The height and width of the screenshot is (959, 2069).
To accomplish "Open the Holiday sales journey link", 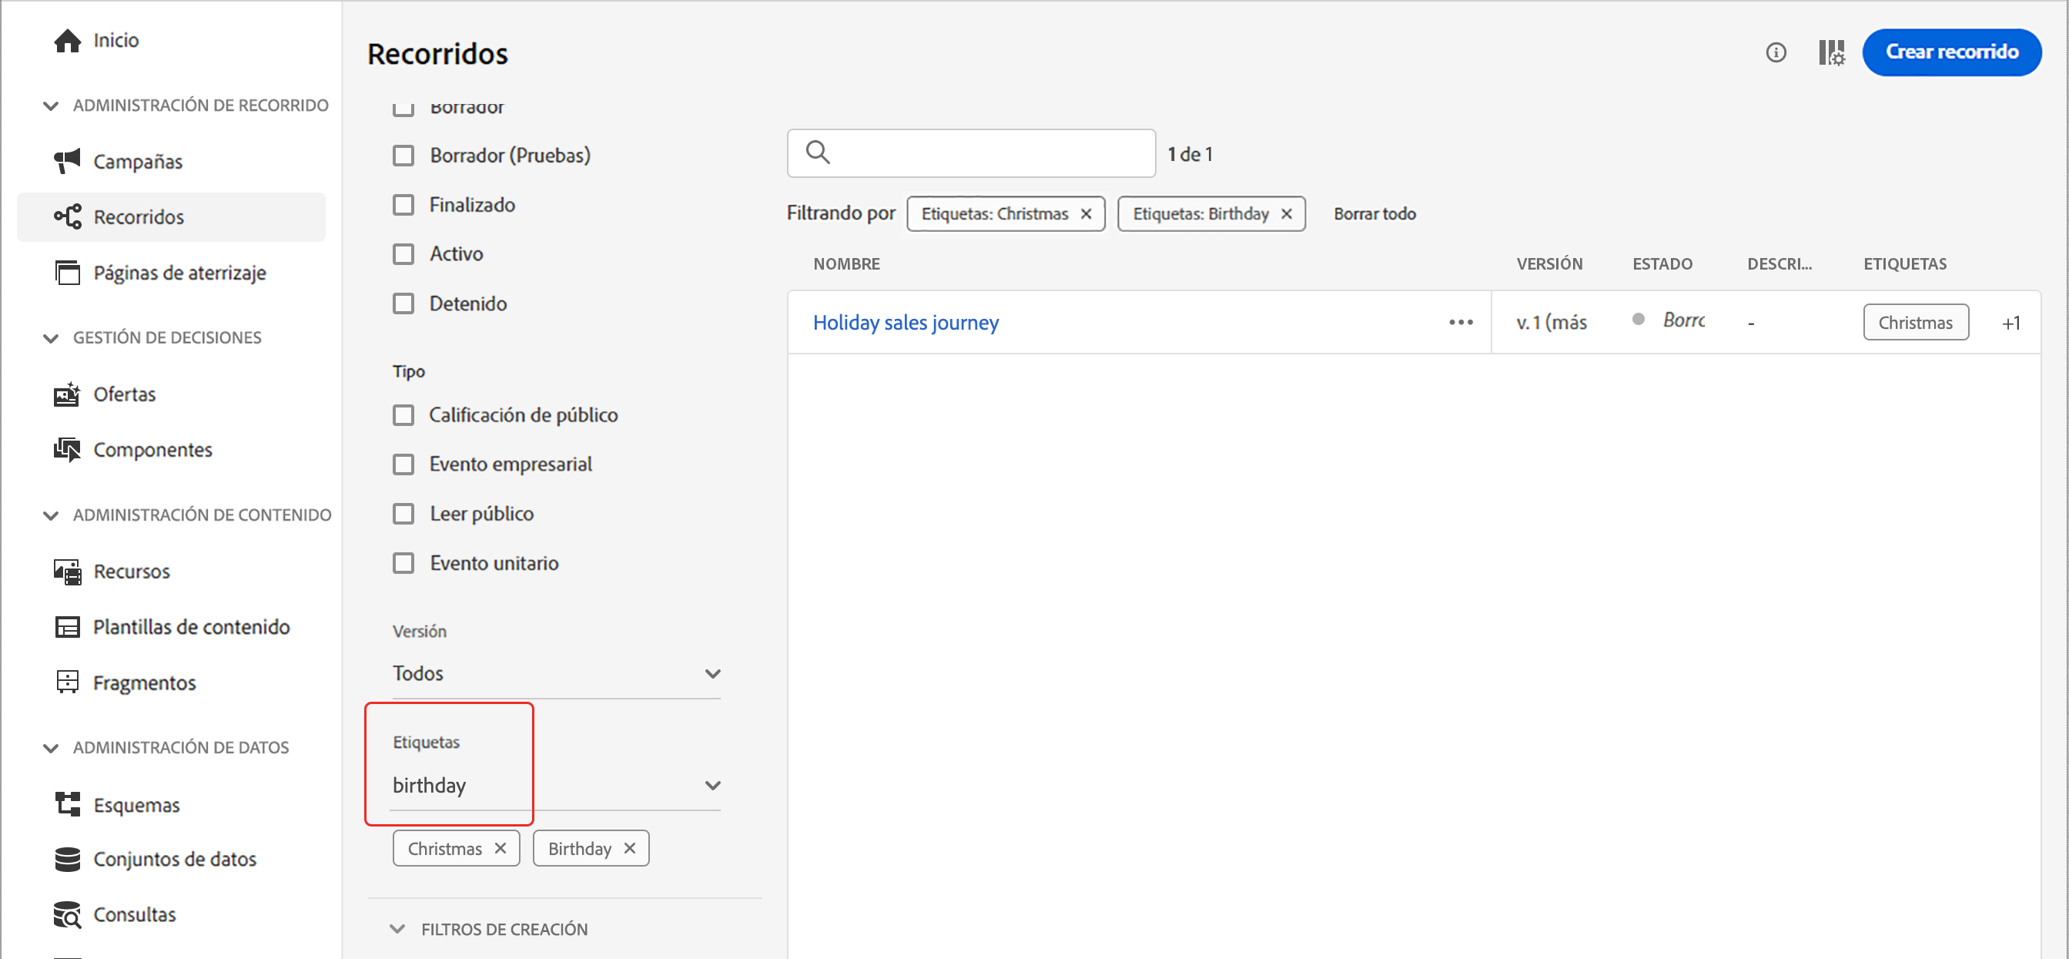I will 906,322.
